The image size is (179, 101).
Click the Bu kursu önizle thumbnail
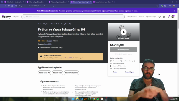pyautogui.click(x=124, y=32)
